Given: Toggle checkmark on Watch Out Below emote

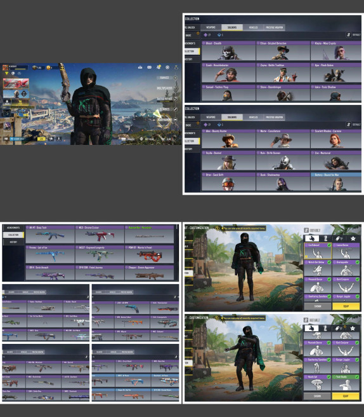Looking at the screenshot, I should click(x=329, y=263).
